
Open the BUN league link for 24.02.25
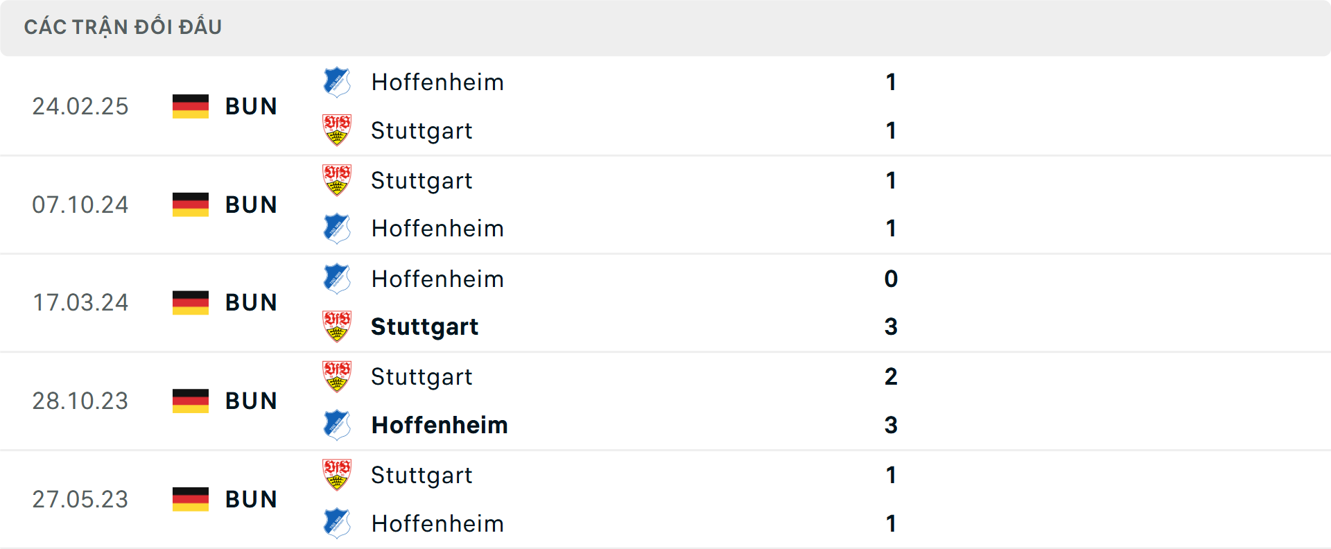251,106
